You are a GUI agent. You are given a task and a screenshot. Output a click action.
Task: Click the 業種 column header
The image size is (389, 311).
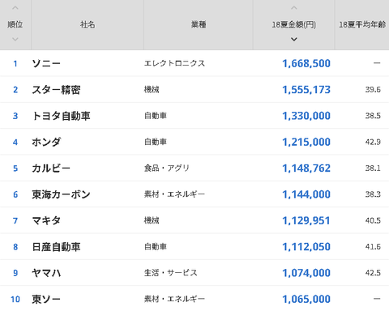(x=199, y=25)
